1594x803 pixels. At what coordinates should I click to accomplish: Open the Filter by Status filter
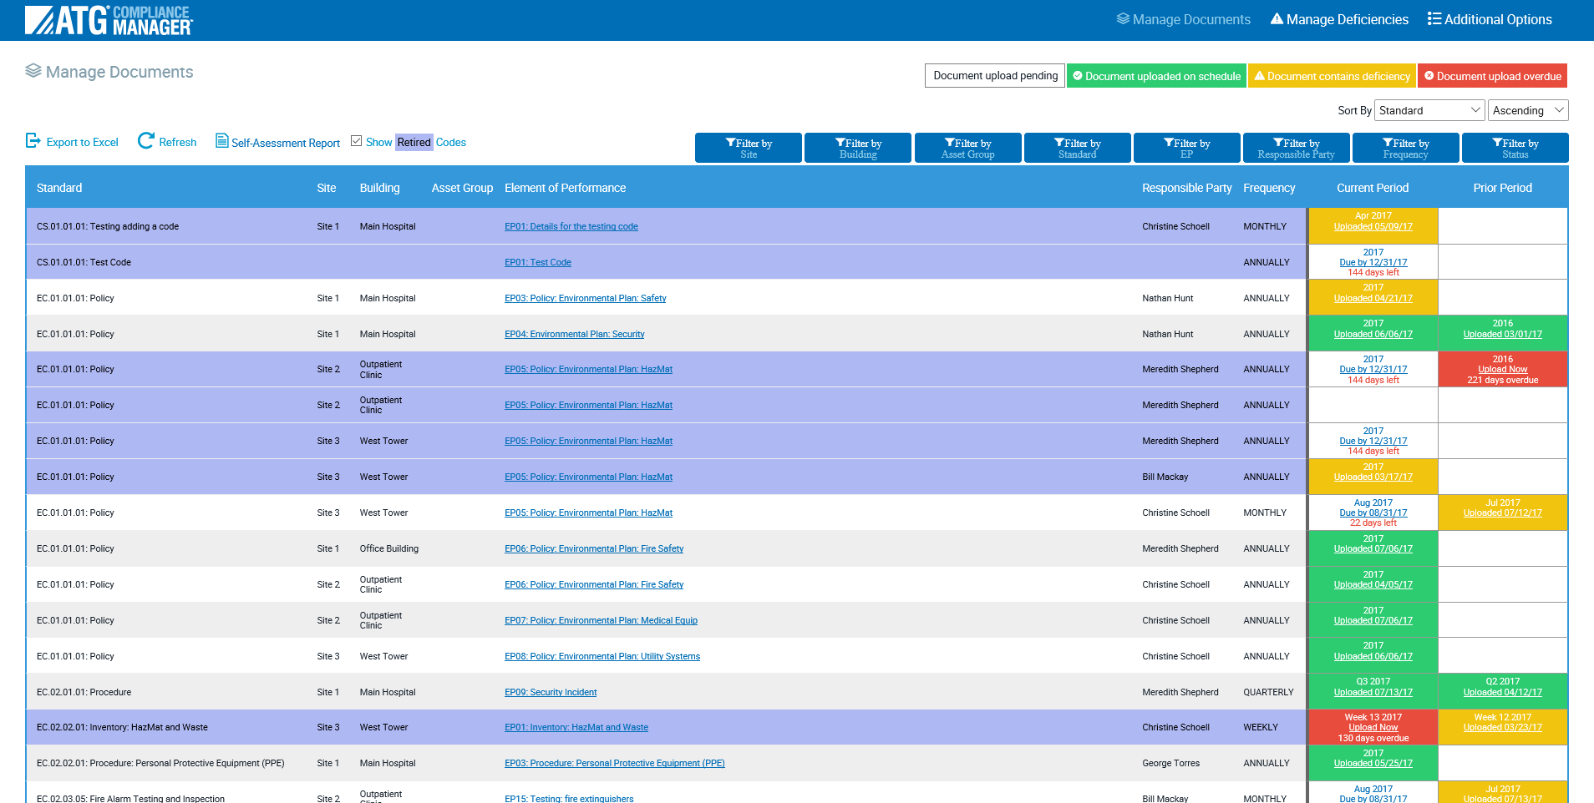[1515, 149]
